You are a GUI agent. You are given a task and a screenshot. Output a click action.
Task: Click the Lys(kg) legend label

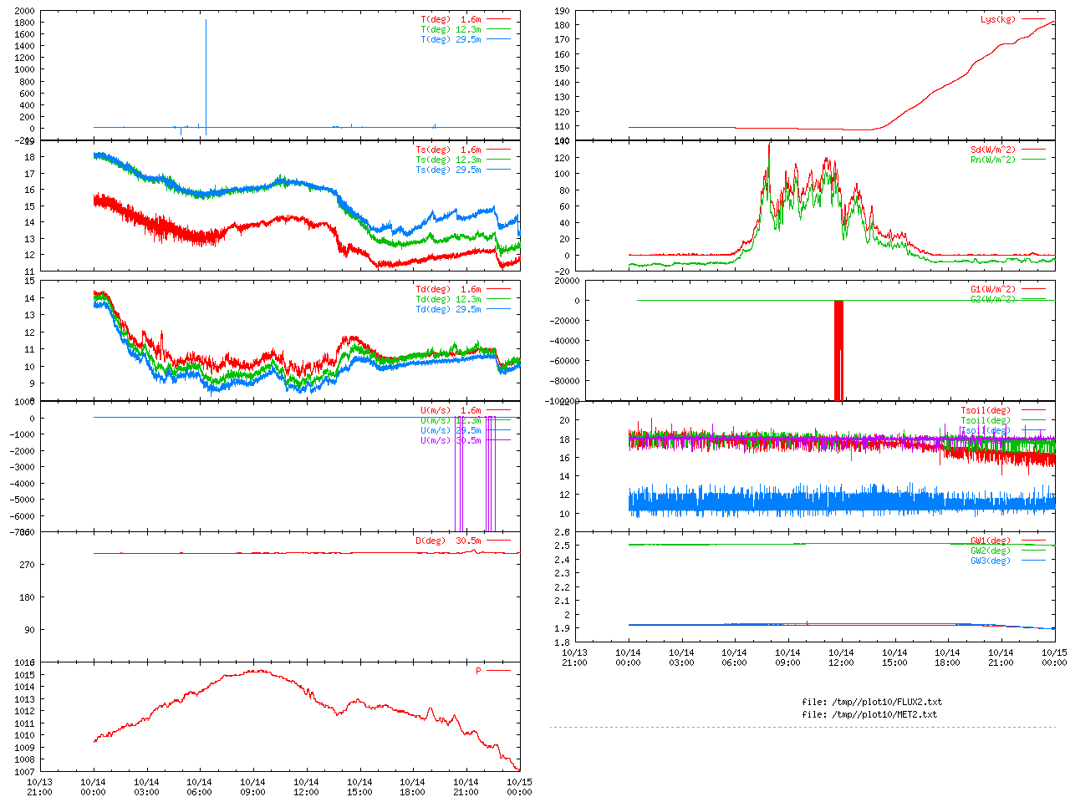click(x=997, y=19)
